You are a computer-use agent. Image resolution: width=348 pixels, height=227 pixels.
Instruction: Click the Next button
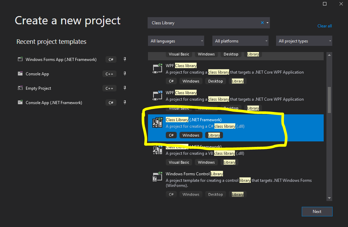(317, 212)
